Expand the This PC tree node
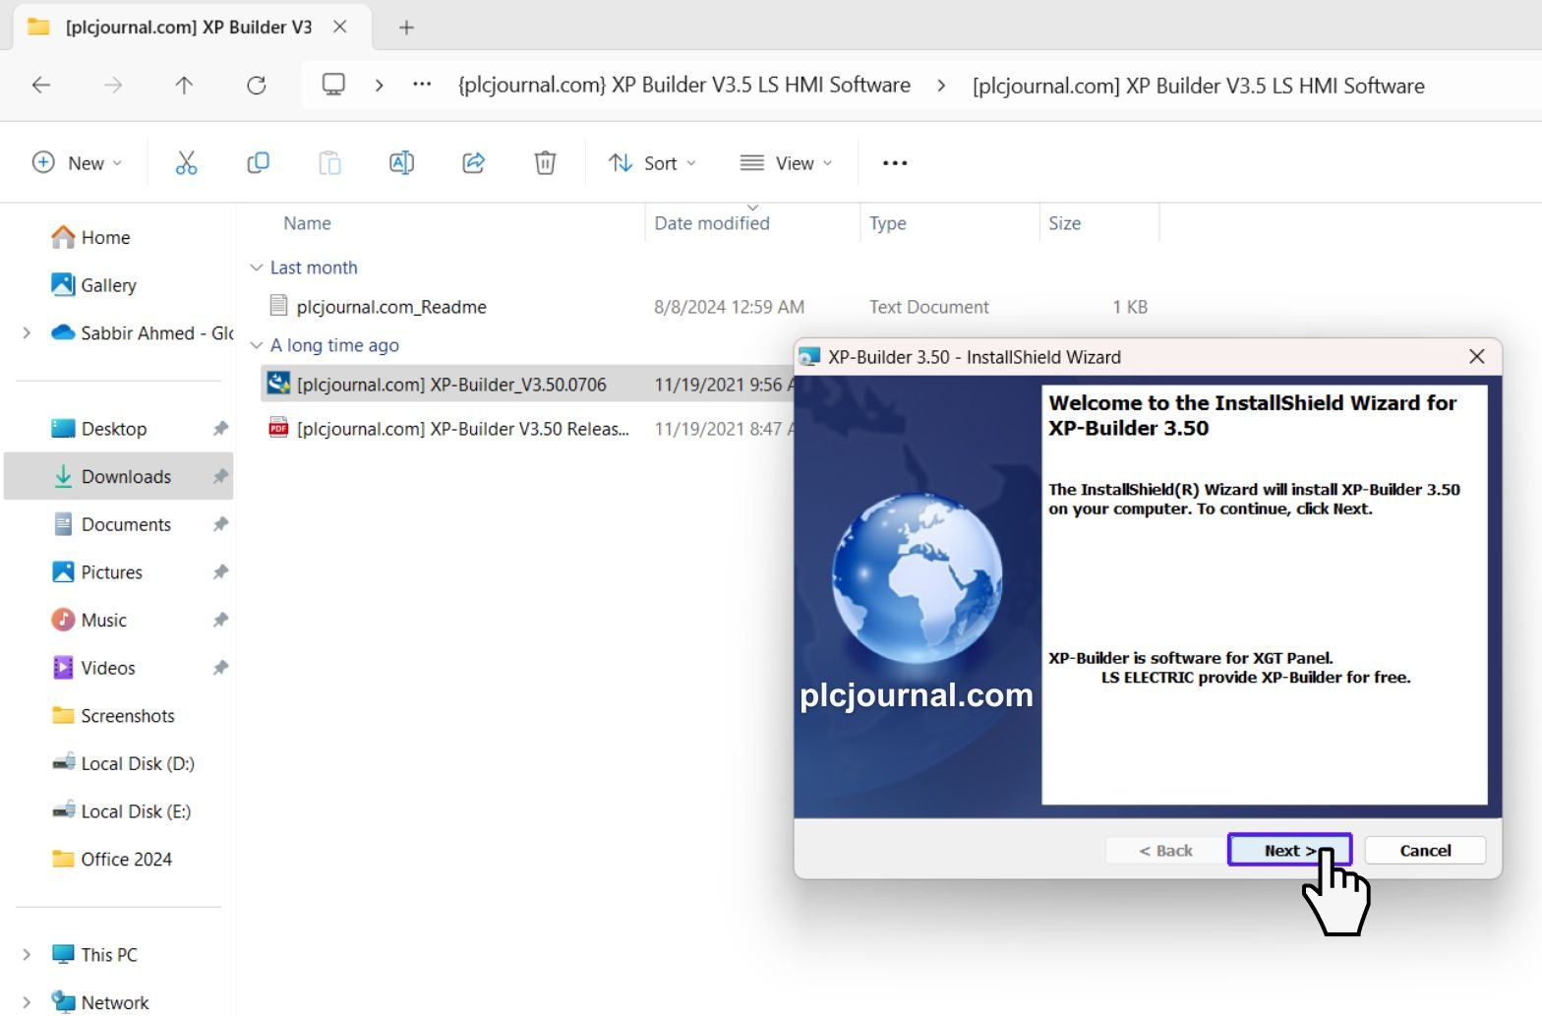The width and height of the screenshot is (1542, 1016). 27,955
